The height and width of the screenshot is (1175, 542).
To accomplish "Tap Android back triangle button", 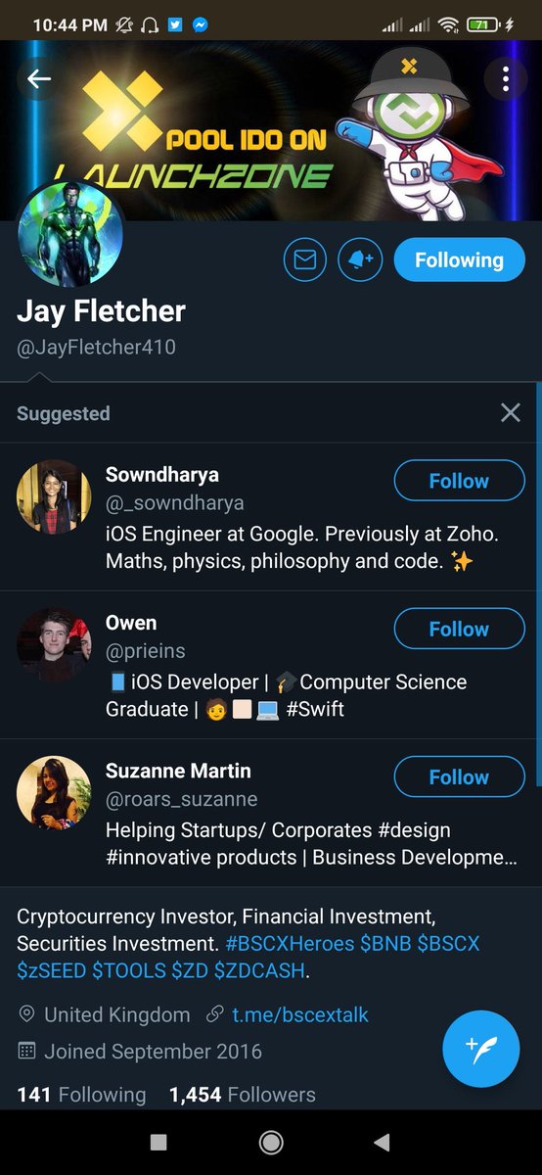I will (383, 1142).
